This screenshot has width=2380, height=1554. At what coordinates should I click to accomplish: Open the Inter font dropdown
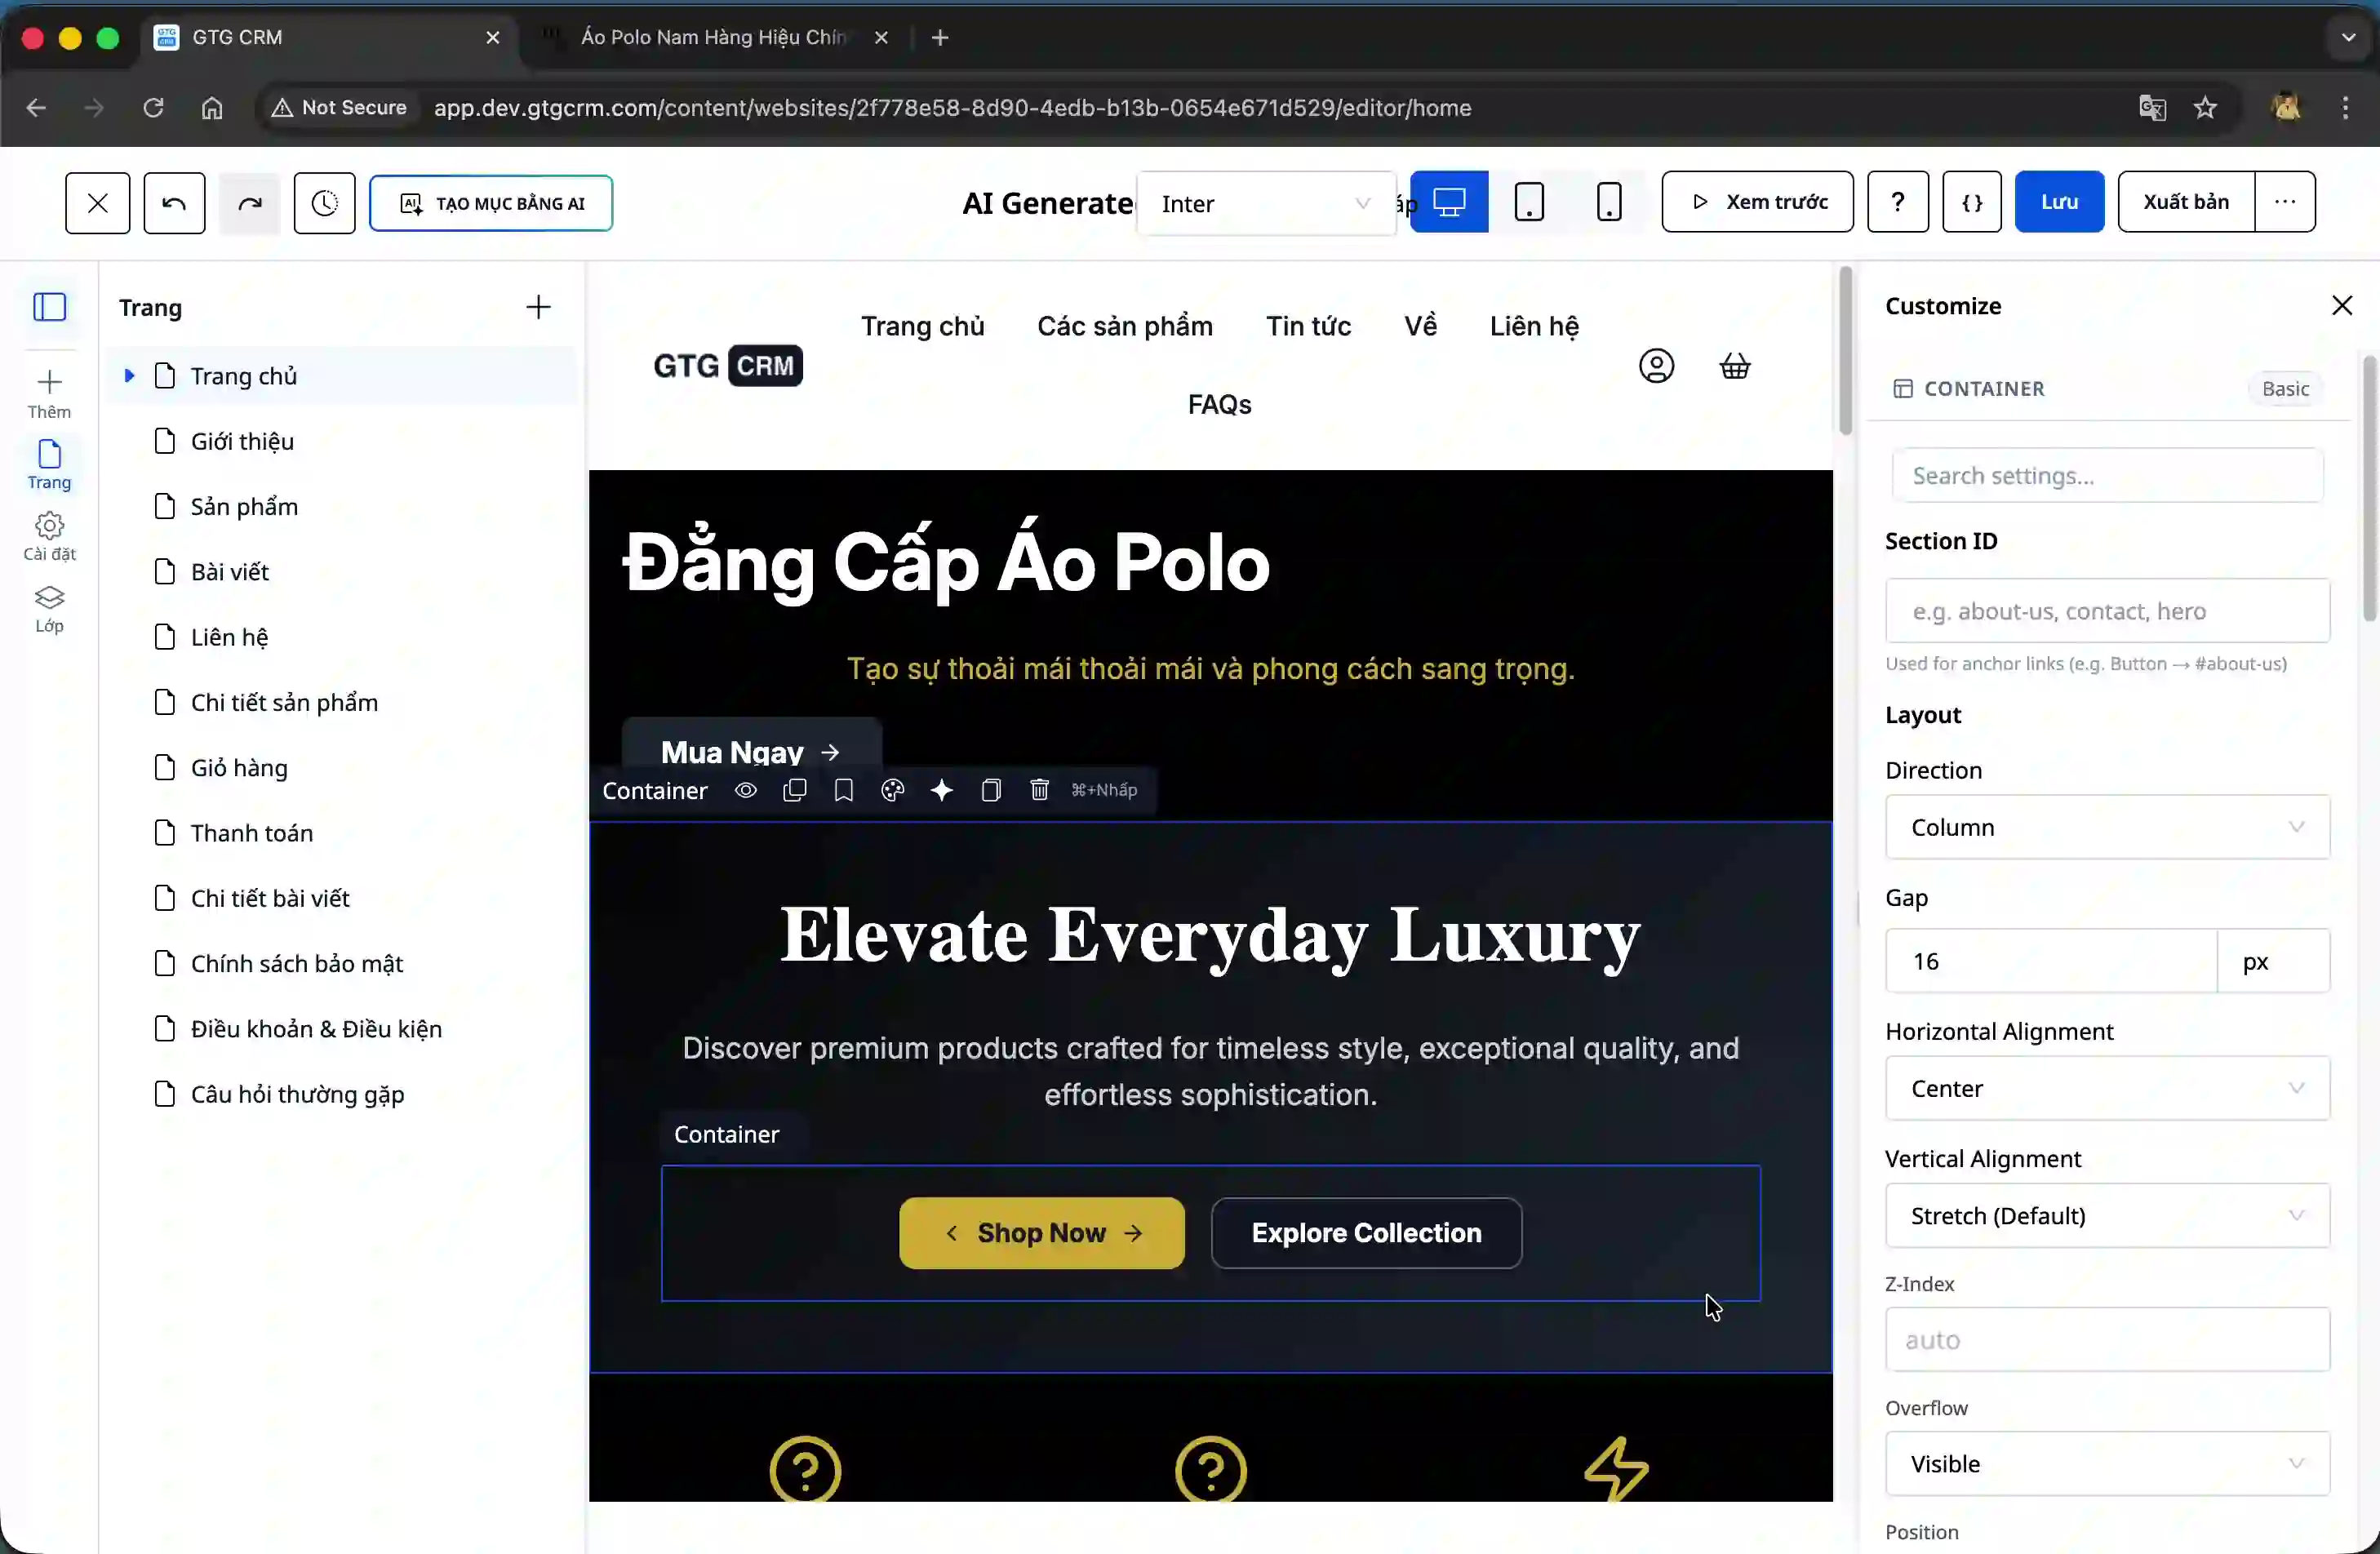coord(1265,204)
